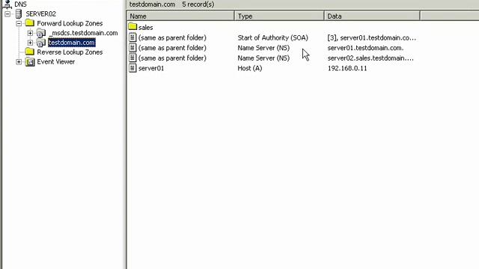
Task: Select Event Viewer label
Action: 56,62
